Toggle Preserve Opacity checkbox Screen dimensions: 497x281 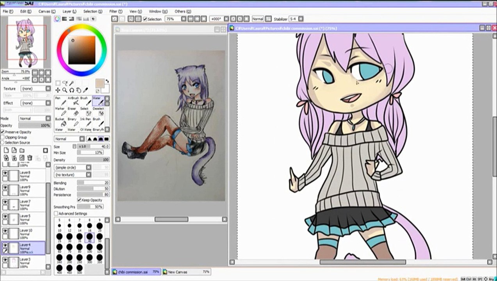click(3, 132)
